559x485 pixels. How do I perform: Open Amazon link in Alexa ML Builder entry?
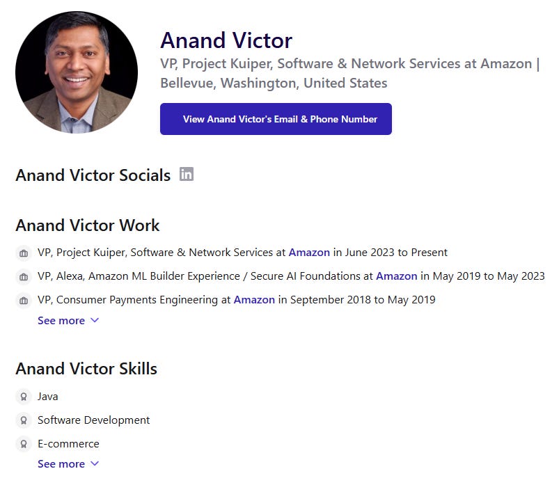coord(396,276)
